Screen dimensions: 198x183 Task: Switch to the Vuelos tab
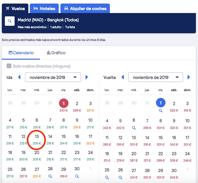click(15, 9)
